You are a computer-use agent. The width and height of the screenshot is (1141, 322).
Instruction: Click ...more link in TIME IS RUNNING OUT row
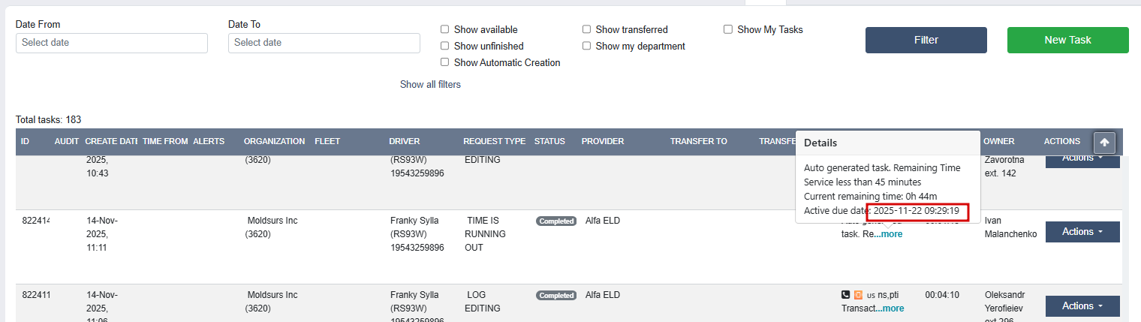tap(890, 234)
